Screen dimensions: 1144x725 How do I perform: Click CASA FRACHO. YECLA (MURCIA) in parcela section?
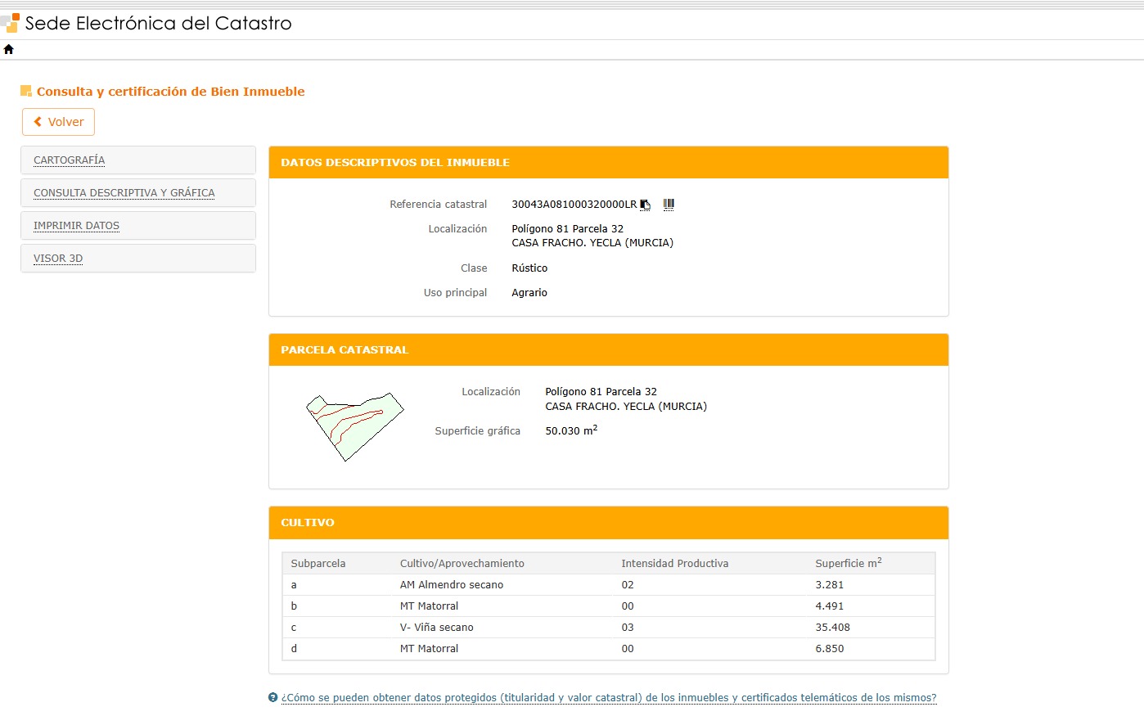point(626,407)
